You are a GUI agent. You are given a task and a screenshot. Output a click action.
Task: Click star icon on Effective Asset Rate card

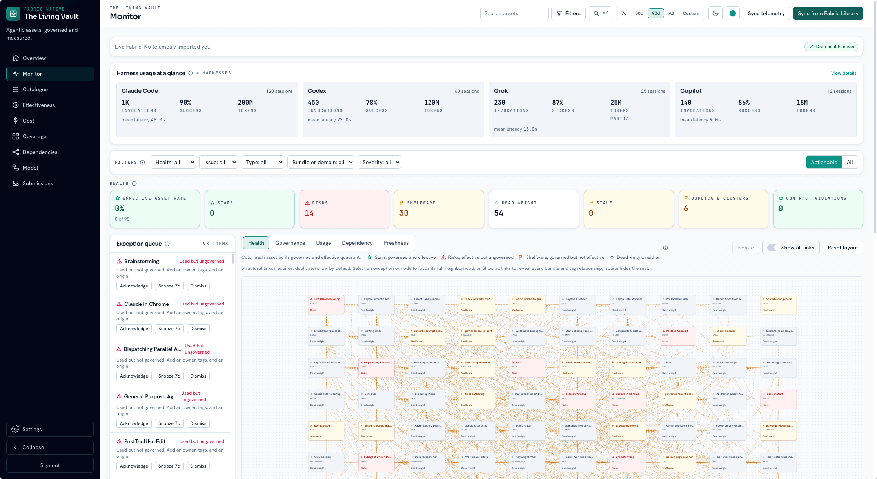118,198
